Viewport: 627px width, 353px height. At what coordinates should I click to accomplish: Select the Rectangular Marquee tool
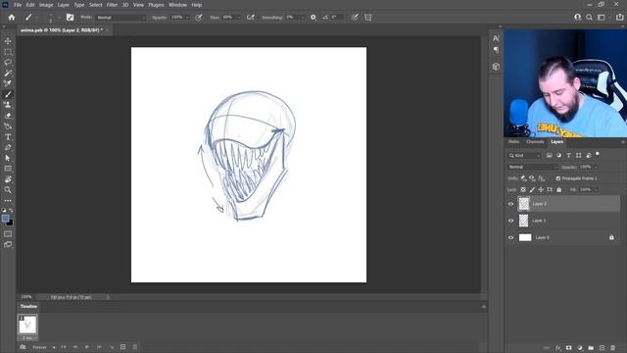coord(8,52)
